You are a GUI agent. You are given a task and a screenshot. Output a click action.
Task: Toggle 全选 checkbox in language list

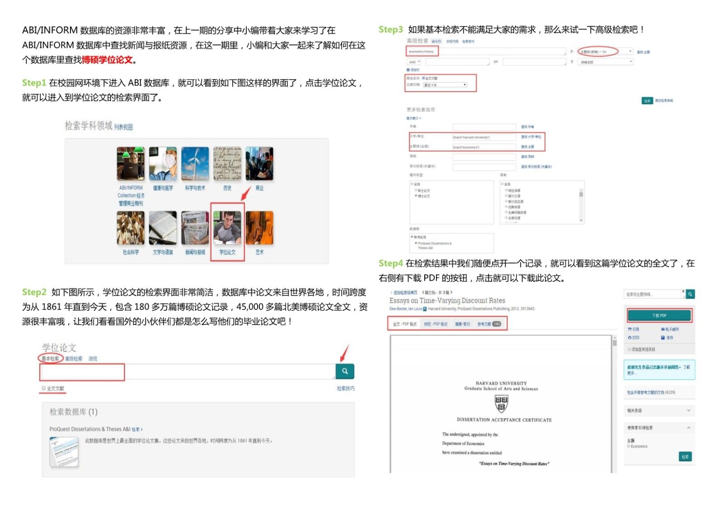[x=502, y=184]
